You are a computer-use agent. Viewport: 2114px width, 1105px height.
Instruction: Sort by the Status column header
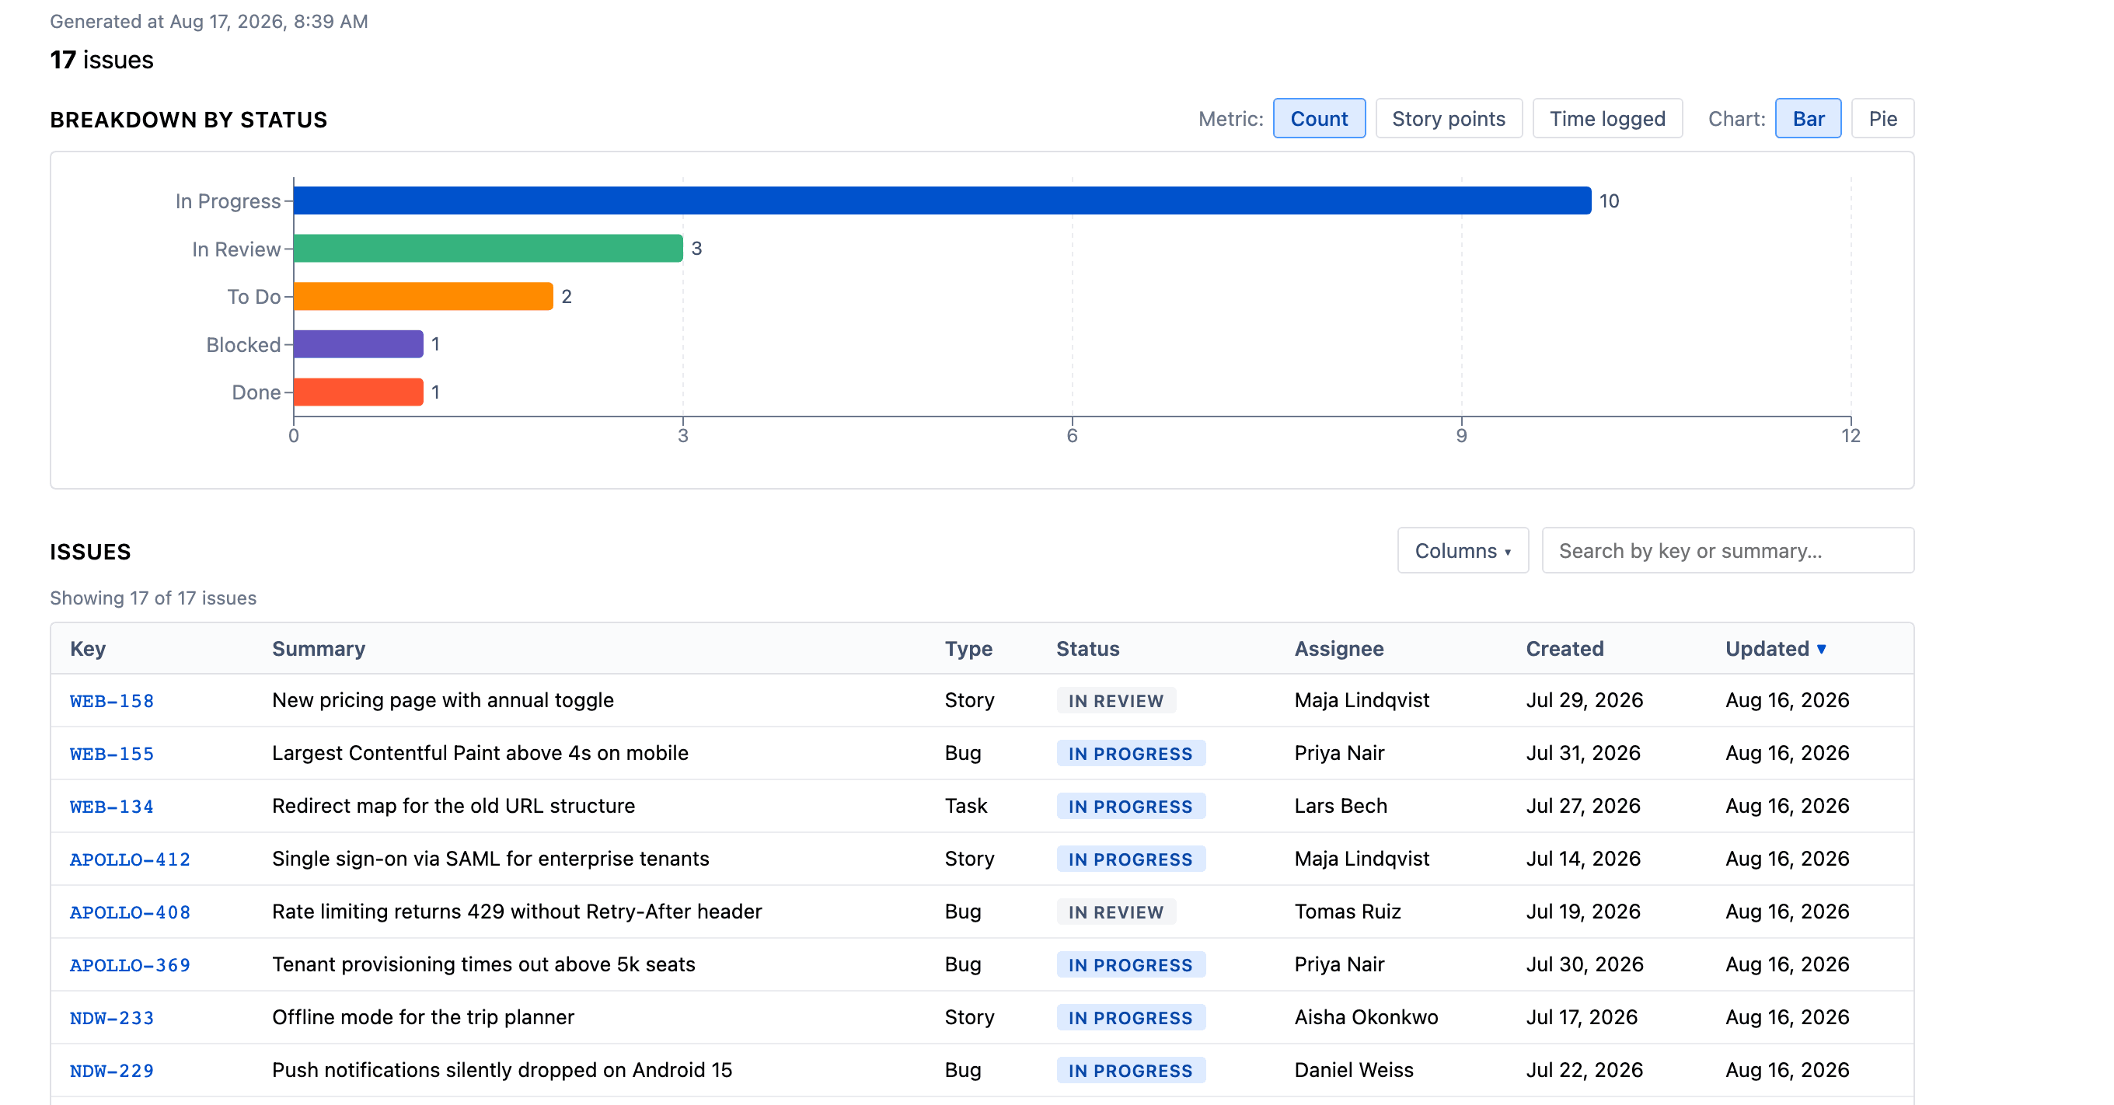[1087, 649]
